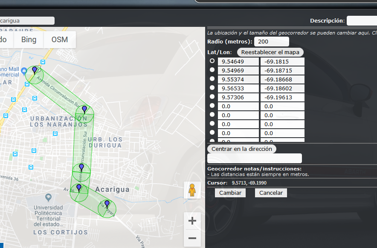This screenshot has height=248, width=377.
Task: Click the Radio (metros) value field
Action: click(x=272, y=41)
